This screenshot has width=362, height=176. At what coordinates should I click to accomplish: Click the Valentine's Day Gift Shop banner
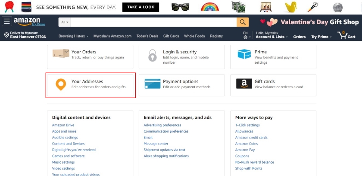[309, 22]
